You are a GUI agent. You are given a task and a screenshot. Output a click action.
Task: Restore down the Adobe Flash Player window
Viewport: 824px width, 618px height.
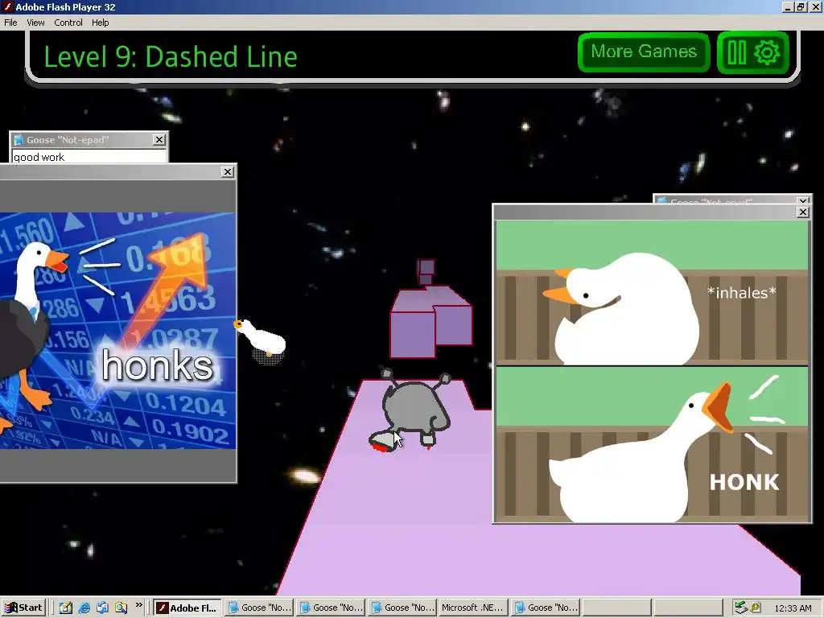point(801,6)
